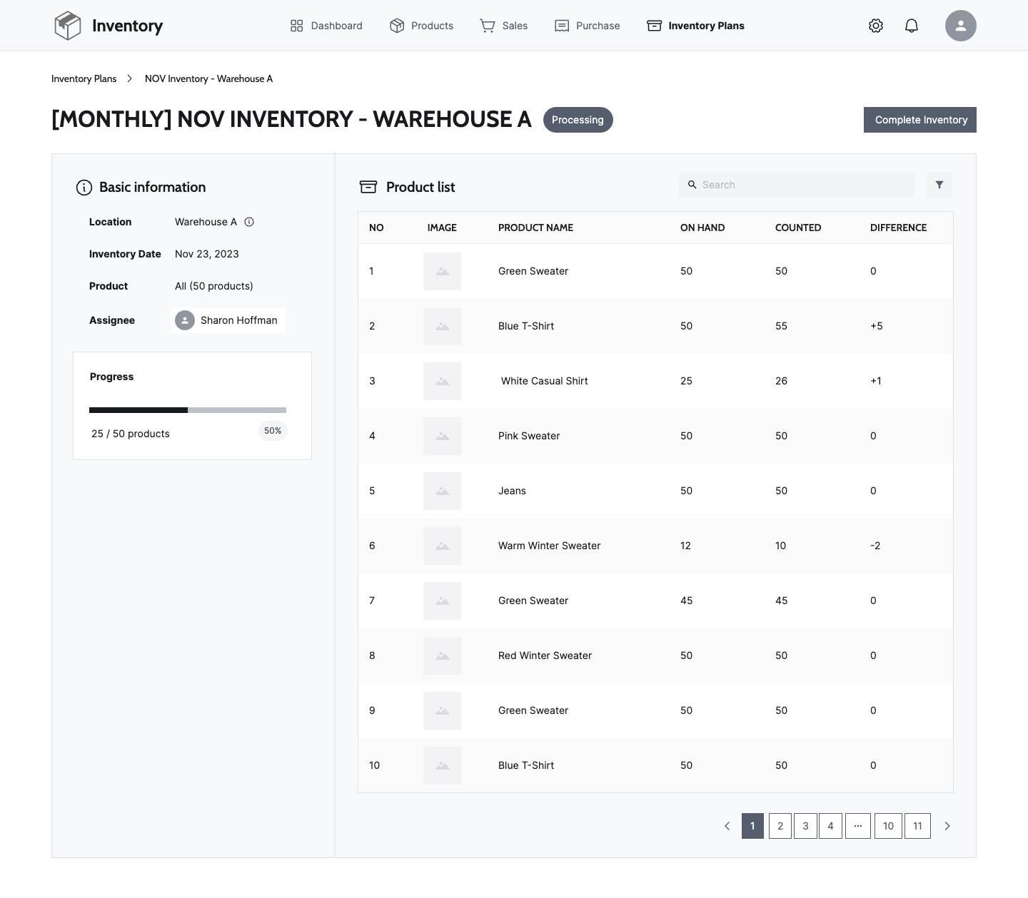Click the counted value 55
Viewport: 1028px width, 898px height.
click(x=781, y=326)
